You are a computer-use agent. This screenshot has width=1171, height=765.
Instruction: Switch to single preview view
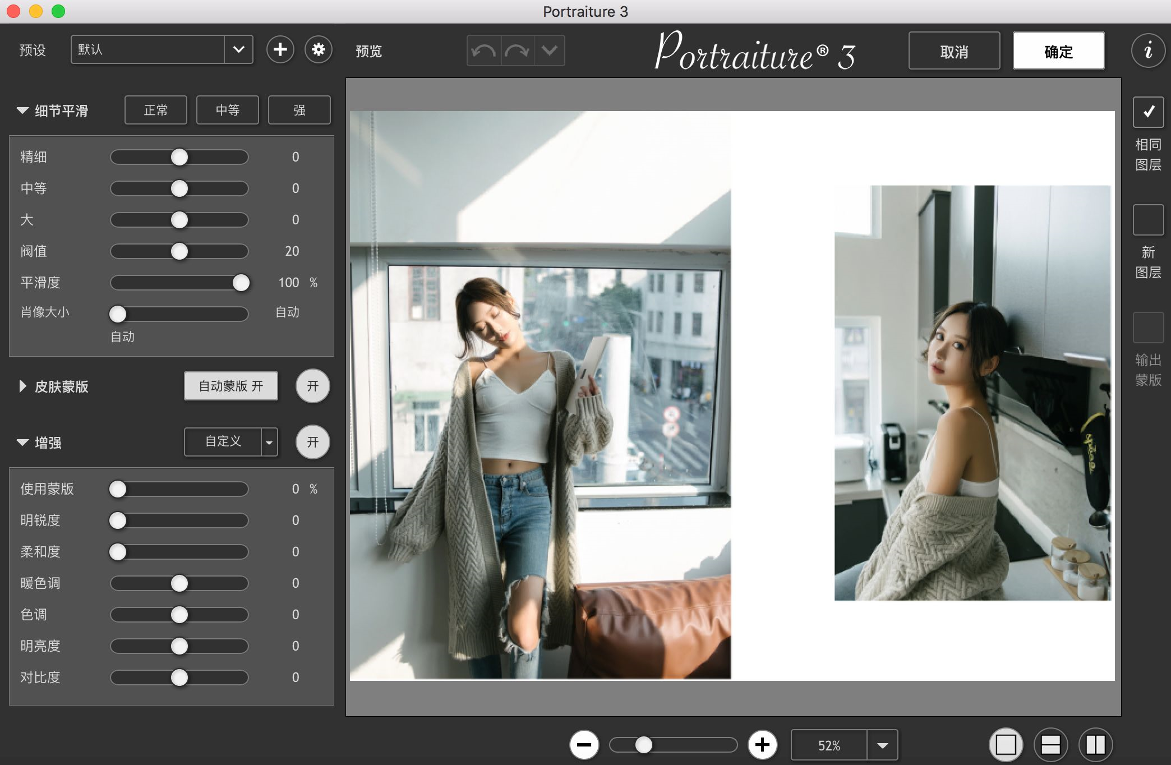1006,745
